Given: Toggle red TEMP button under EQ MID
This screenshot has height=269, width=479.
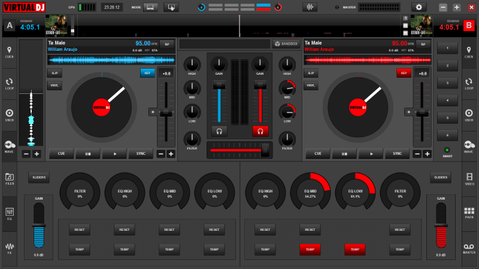Looking at the screenshot, I should (310, 249).
